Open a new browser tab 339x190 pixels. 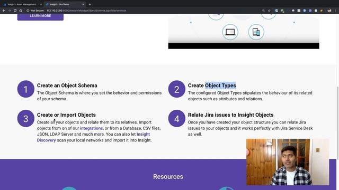tap(90, 4)
